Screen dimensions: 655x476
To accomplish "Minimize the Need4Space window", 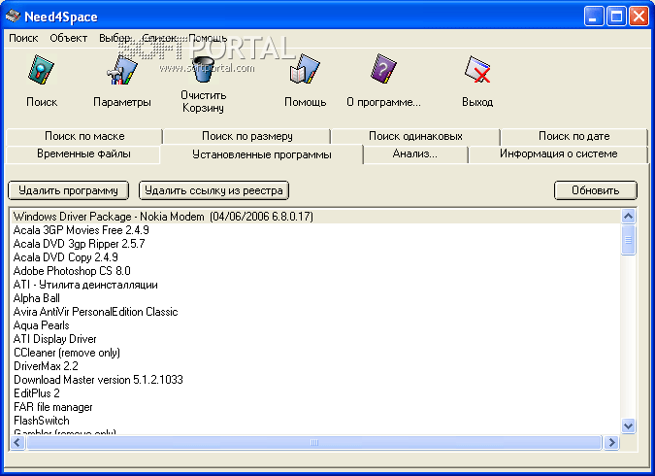I will coord(594,17).
